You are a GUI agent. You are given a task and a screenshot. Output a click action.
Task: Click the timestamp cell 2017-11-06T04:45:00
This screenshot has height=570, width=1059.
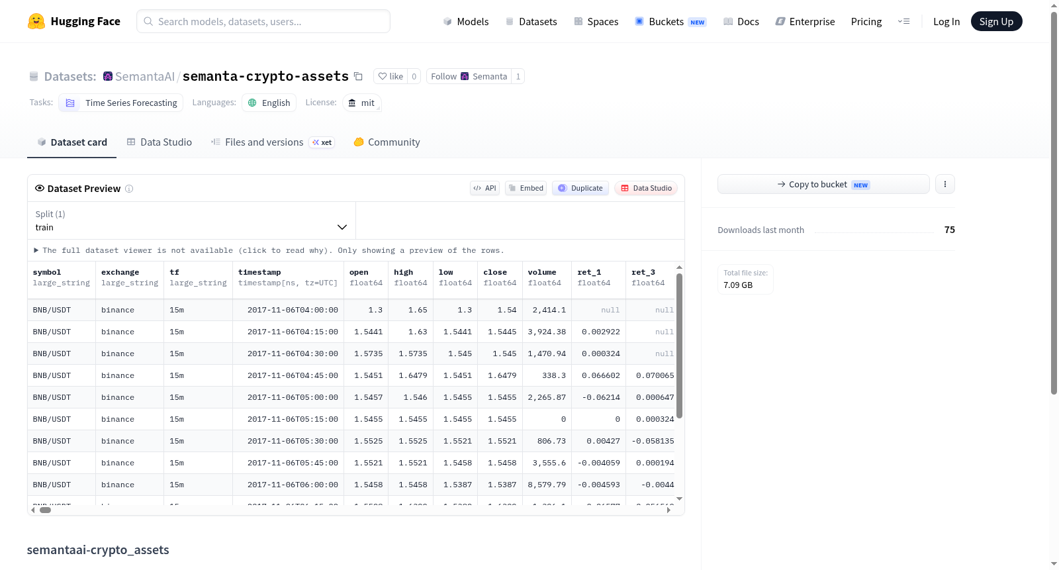288,375
